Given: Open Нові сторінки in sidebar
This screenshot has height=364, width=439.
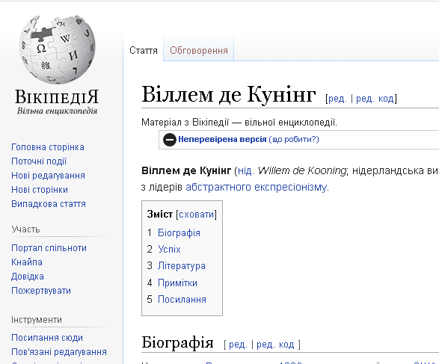Looking at the screenshot, I should click(40, 190).
